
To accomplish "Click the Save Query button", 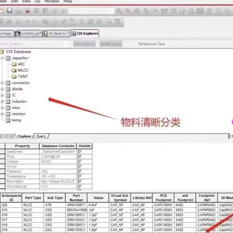I will pos(84,44).
